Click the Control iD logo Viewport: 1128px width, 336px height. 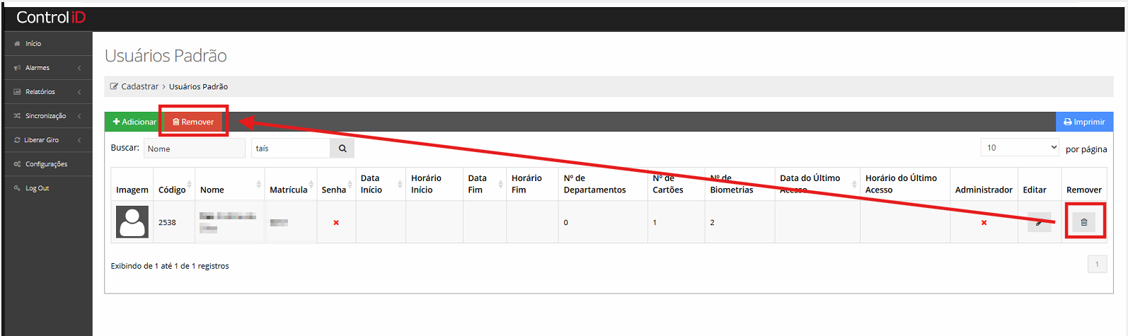point(51,18)
